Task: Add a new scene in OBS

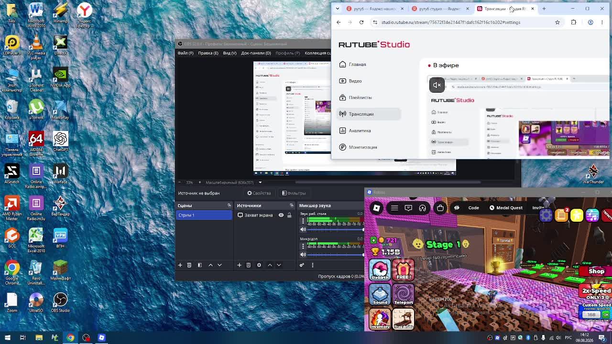Action: tap(180, 265)
